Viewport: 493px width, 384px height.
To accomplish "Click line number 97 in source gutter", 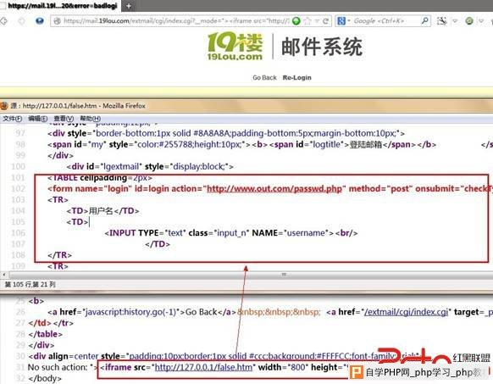I will coord(20,133).
